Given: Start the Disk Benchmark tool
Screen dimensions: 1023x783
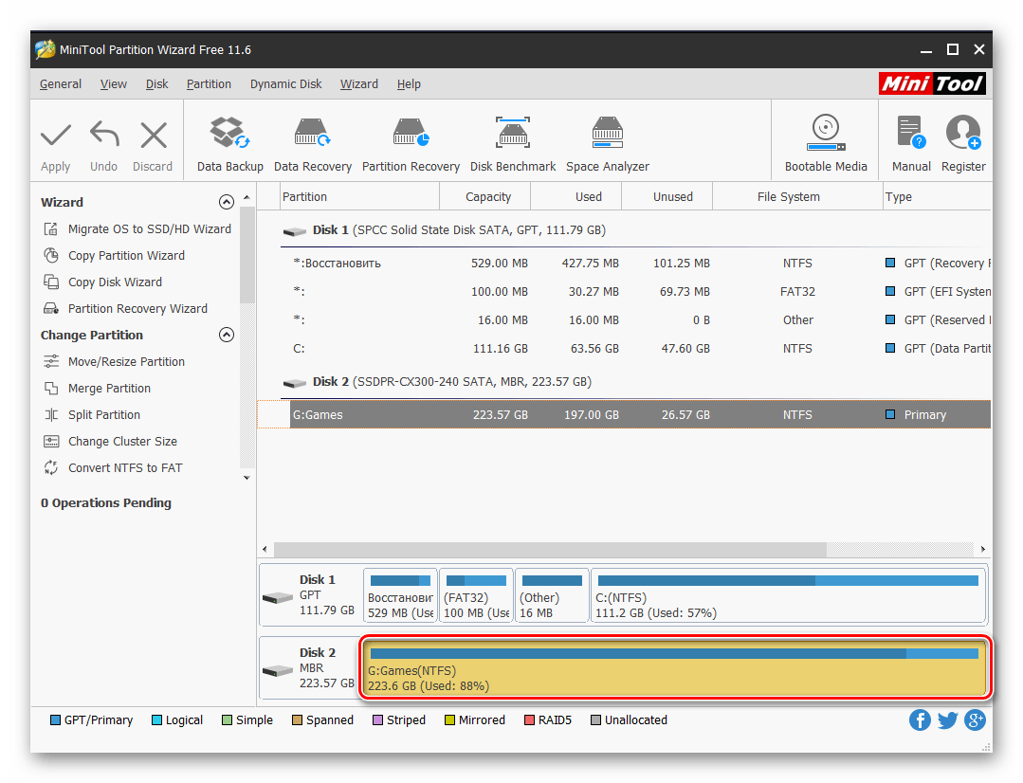Looking at the screenshot, I should coord(513,144).
